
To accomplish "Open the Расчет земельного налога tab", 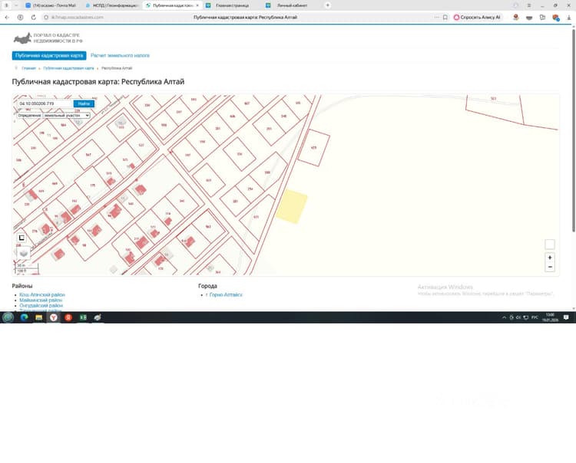I will pyautogui.click(x=120, y=56).
